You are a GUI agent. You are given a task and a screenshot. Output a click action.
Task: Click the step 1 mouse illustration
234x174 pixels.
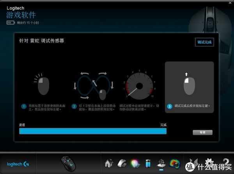click(x=42, y=84)
